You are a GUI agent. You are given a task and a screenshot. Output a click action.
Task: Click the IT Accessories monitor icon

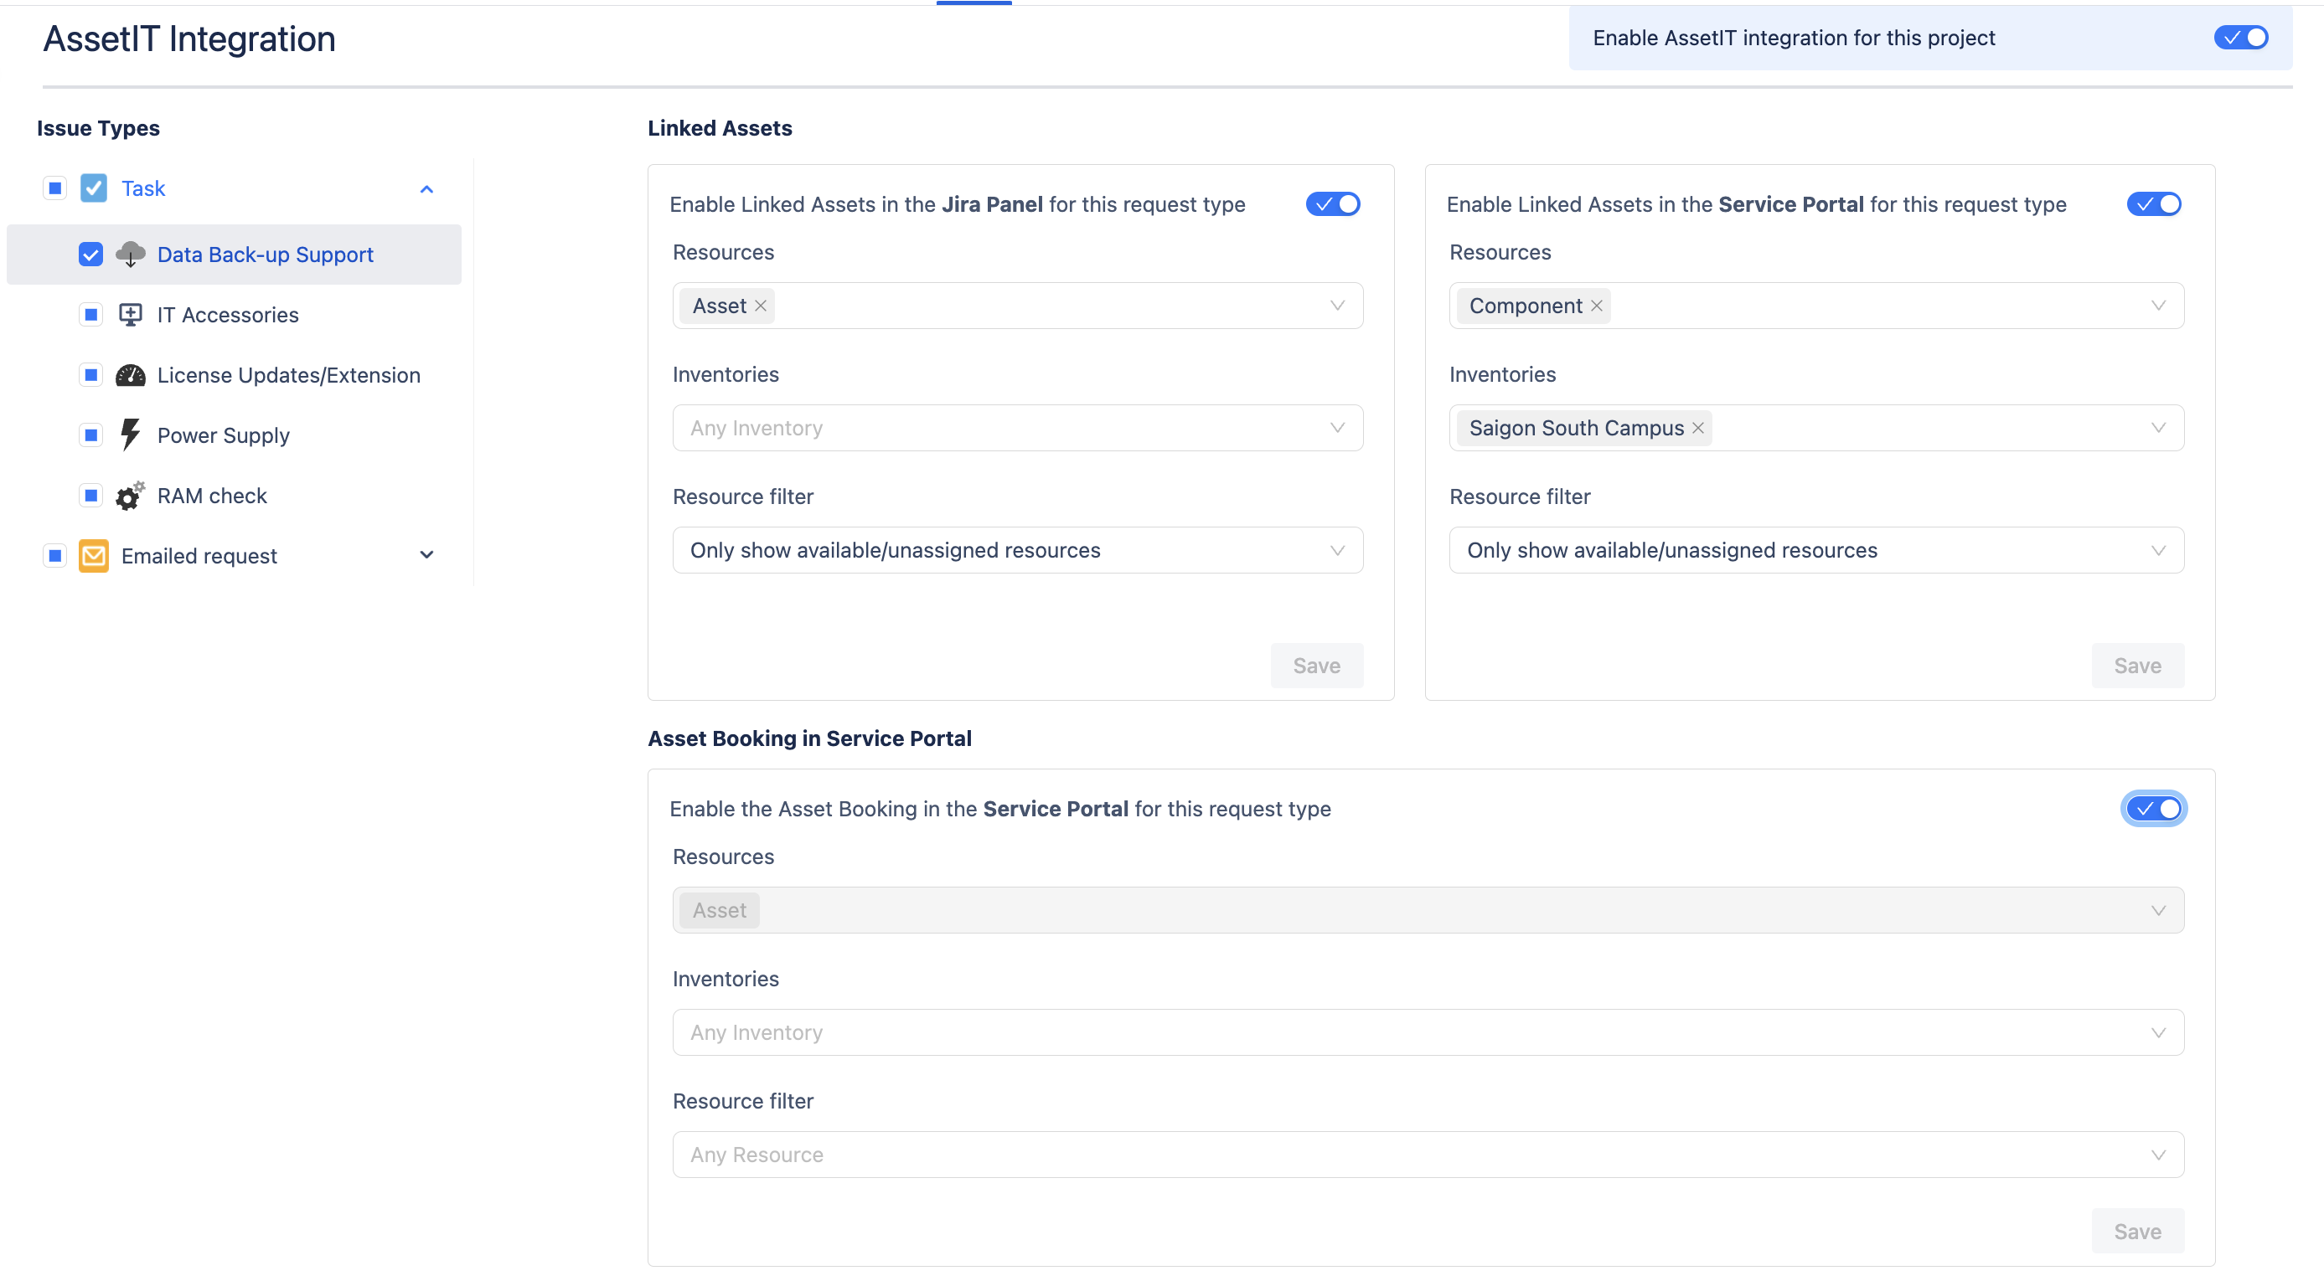point(130,315)
